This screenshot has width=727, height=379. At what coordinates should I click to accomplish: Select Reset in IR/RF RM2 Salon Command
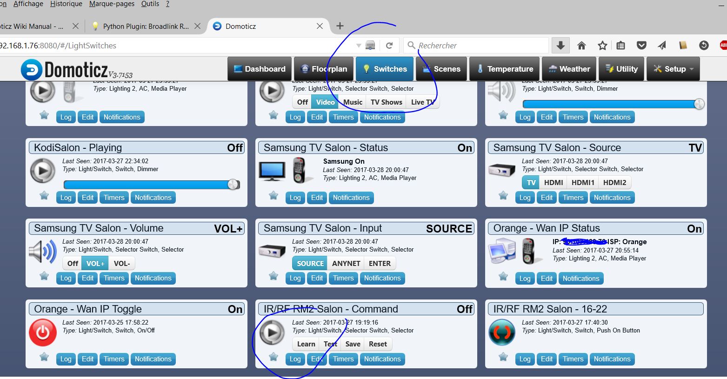(x=378, y=344)
